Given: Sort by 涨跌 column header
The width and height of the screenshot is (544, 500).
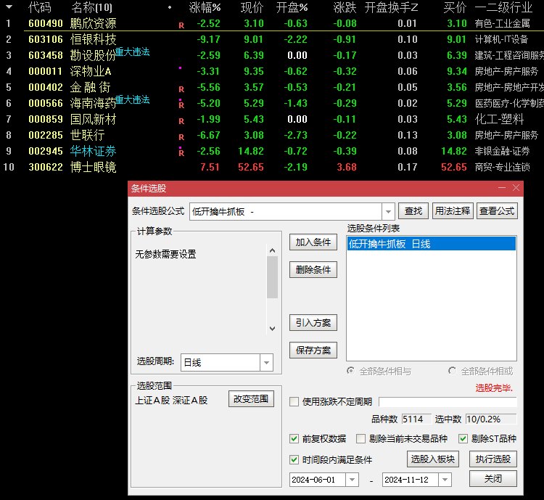Looking at the screenshot, I should coord(345,7).
